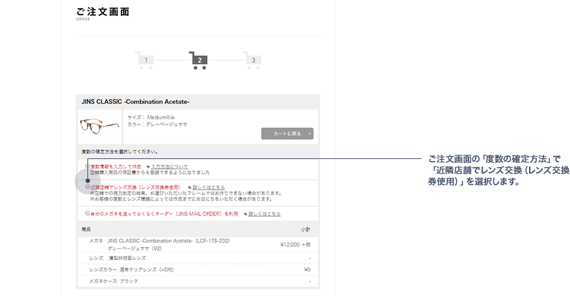Click the glasses product thumbnail

point(99,126)
